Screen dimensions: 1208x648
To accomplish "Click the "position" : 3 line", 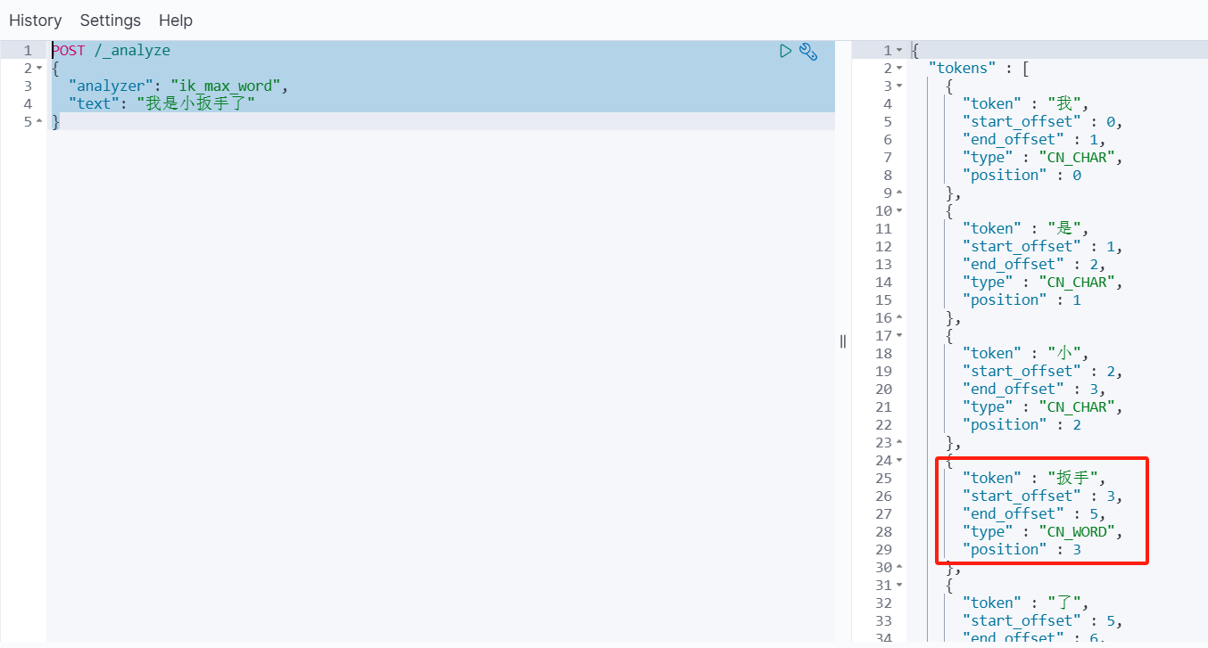I will tap(1022, 550).
